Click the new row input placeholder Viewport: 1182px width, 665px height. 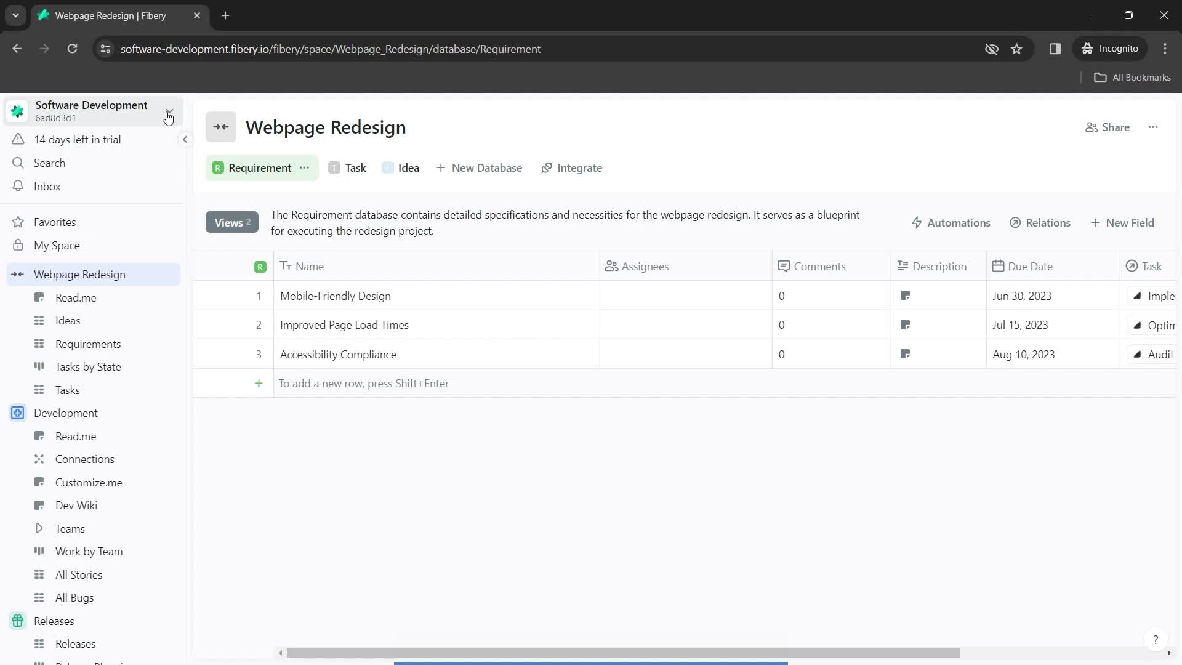coord(364,383)
